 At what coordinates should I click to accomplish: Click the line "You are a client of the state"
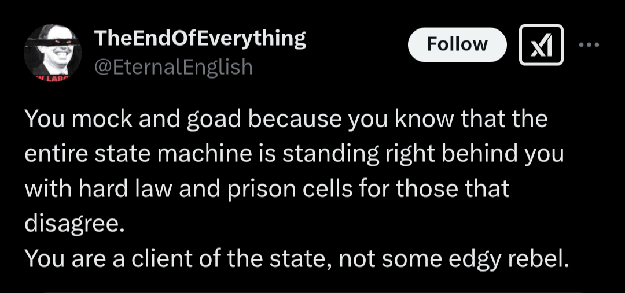coord(295,259)
